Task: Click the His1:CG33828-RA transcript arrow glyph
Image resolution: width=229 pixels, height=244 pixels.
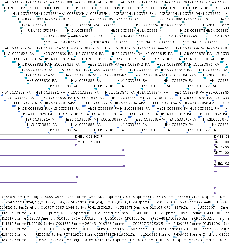Action: point(15,62)
